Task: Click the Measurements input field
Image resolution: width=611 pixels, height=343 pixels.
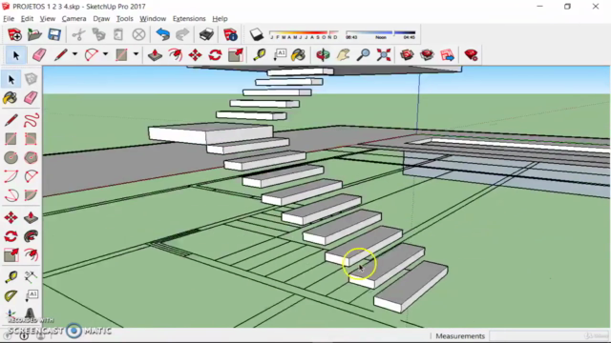Action: (x=549, y=335)
